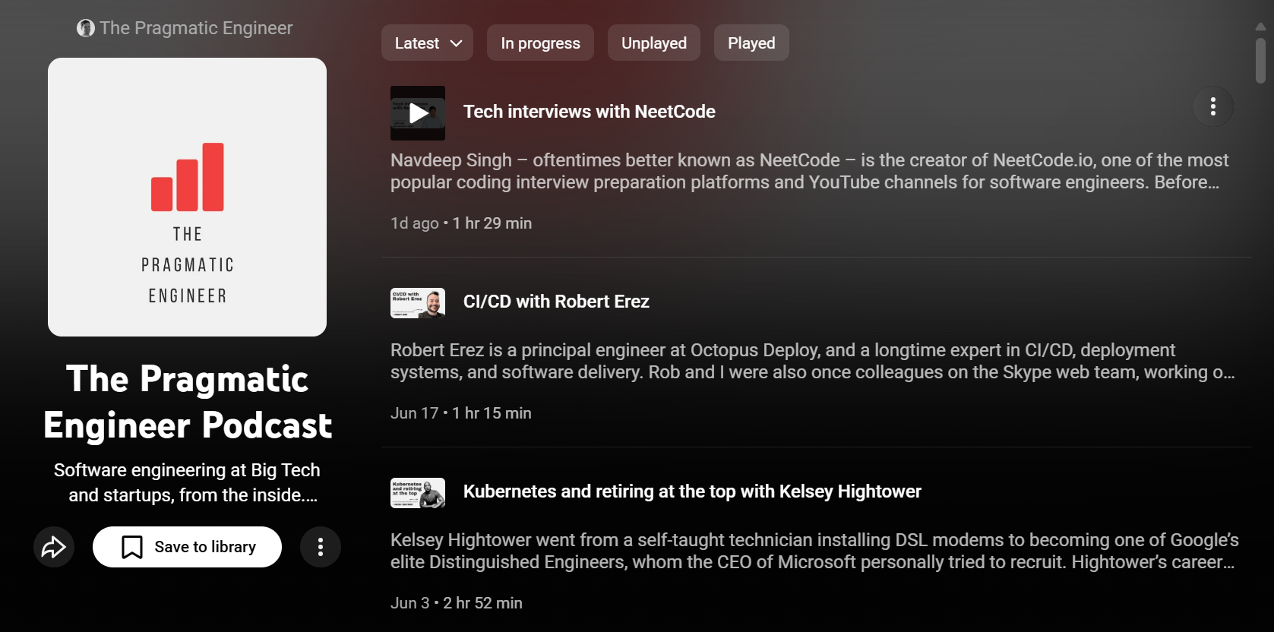Click the share arrow icon

pos(54,547)
